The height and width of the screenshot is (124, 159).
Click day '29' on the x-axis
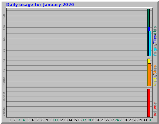140,120
